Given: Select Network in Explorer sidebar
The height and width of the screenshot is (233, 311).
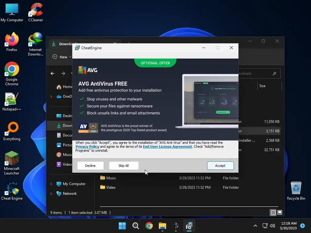Looking at the screenshot, I should tap(67, 194).
